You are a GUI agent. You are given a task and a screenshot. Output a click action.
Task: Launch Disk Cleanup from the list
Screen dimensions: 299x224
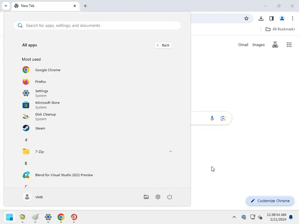[97, 117]
